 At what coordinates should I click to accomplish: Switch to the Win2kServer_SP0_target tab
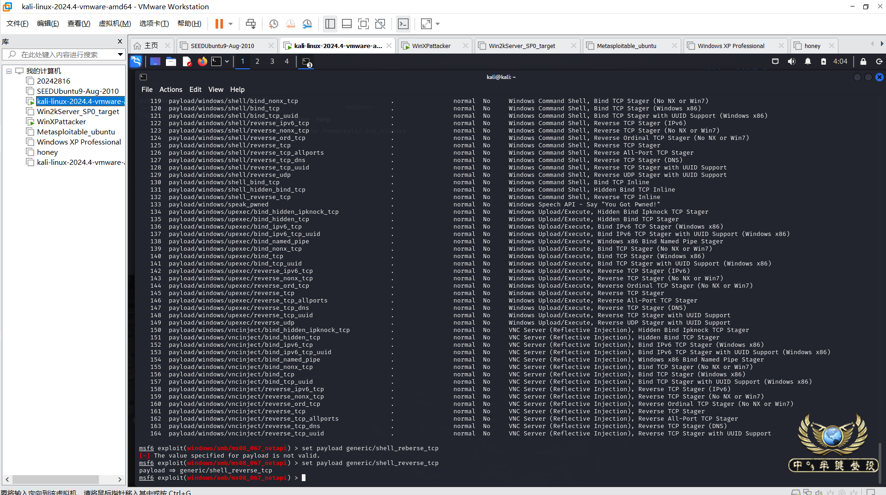[522, 46]
